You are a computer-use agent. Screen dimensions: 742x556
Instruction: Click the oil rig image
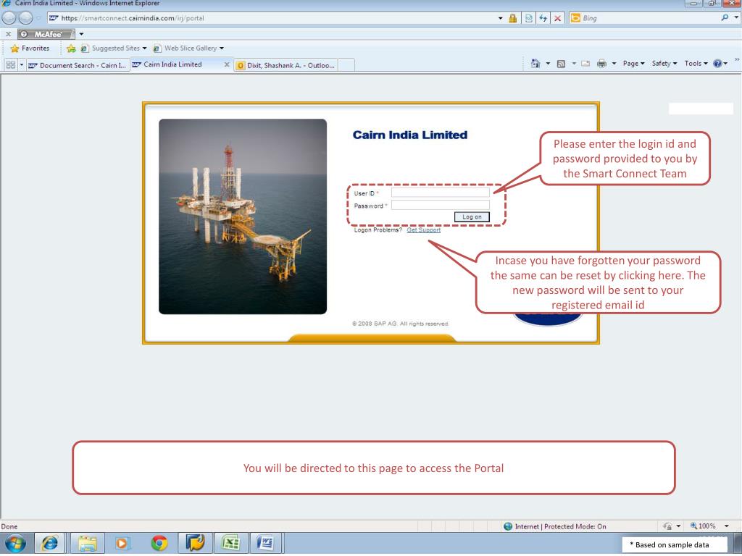pos(243,216)
